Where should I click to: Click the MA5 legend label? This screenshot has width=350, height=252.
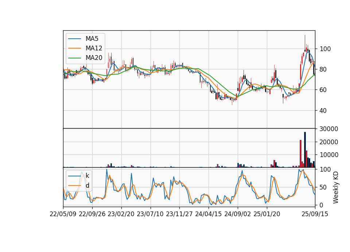point(92,39)
